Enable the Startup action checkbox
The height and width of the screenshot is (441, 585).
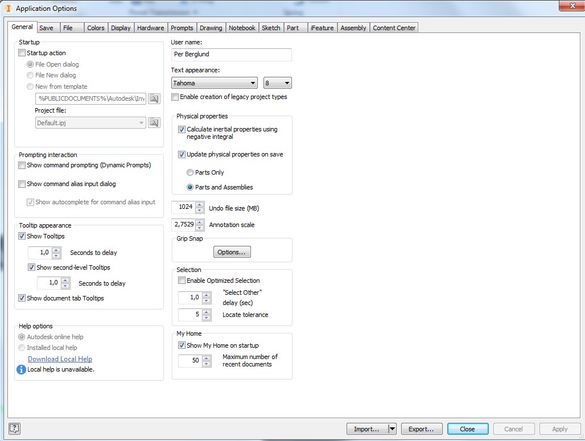(22, 53)
